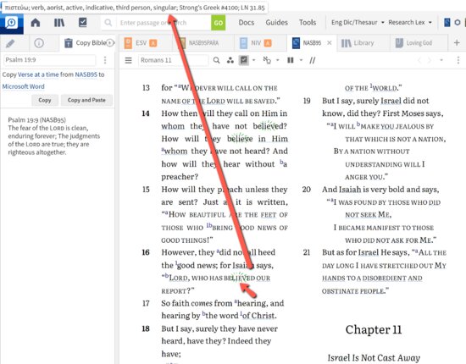Viewport: 466px width, 364px height.
Task: Expand the columns layout dropdown arrow
Action: (301, 60)
